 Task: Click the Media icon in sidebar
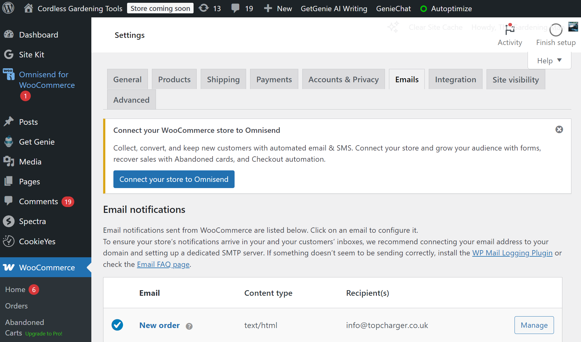[9, 161]
